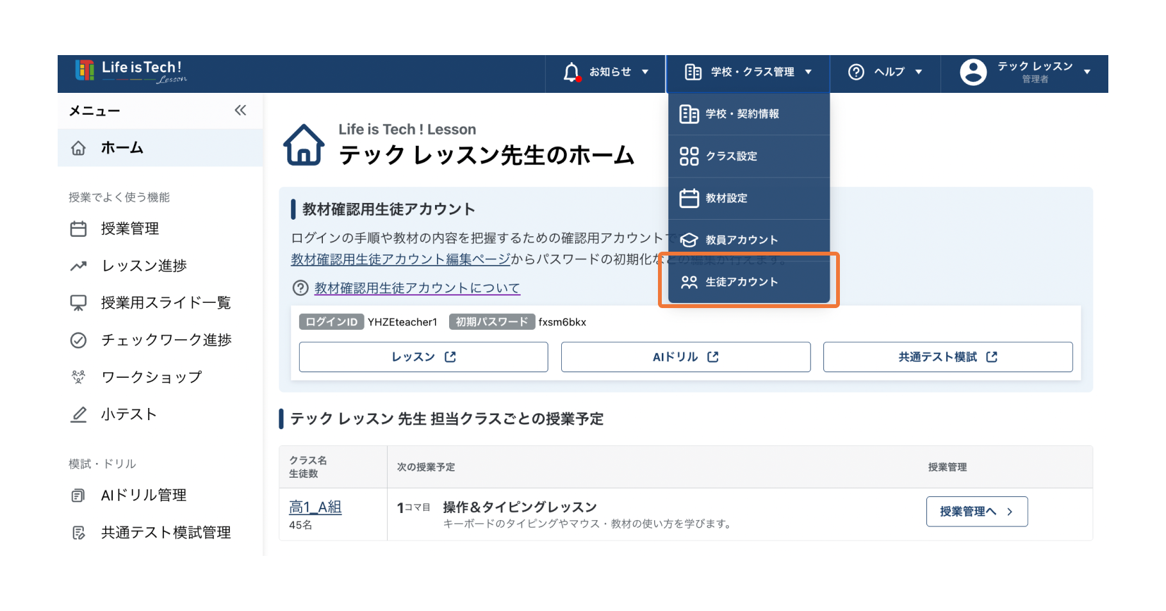The height and width of the screenshot is (611, 1166).
Task: Open ワークショップ in the sidebar
Action: point(151,377)
